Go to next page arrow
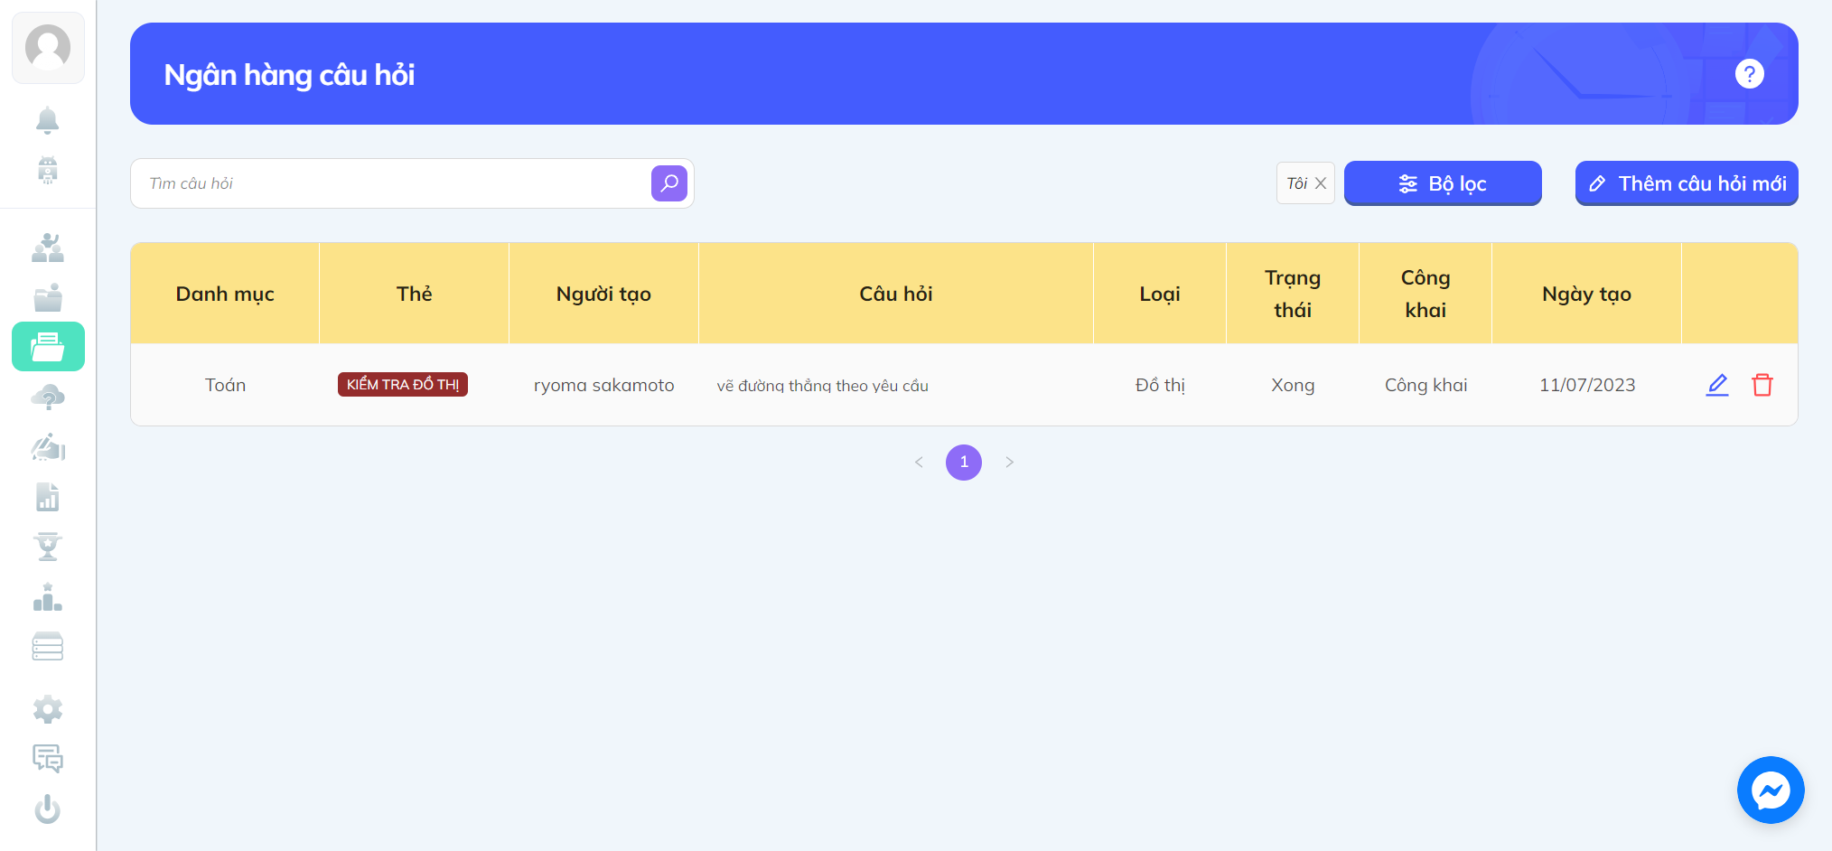This screenshot has height=851, width=1832. 1010,463
